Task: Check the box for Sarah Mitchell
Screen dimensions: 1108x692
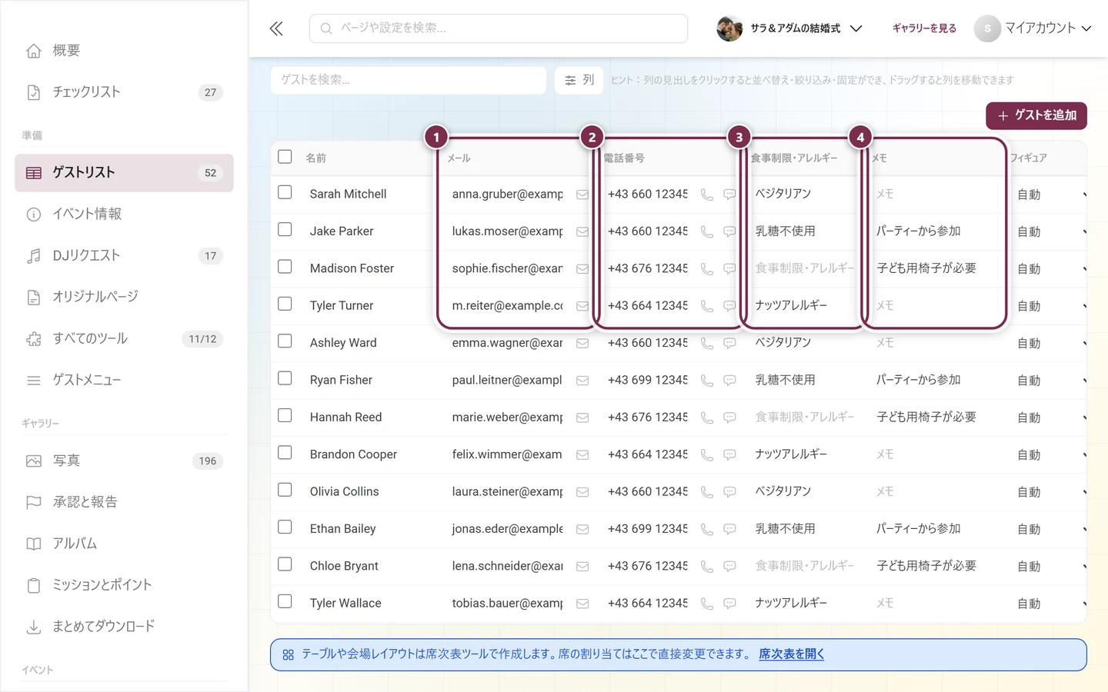Action: (285, 192)
